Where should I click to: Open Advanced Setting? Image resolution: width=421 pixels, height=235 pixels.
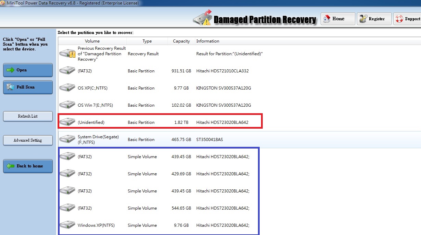(x=28, y=140)
